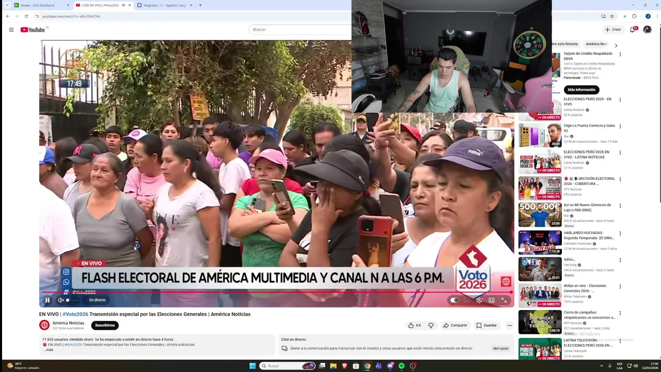Show hidden system tray icons
The height and width of the screenshot is (372, 661).
click(601, 366)
